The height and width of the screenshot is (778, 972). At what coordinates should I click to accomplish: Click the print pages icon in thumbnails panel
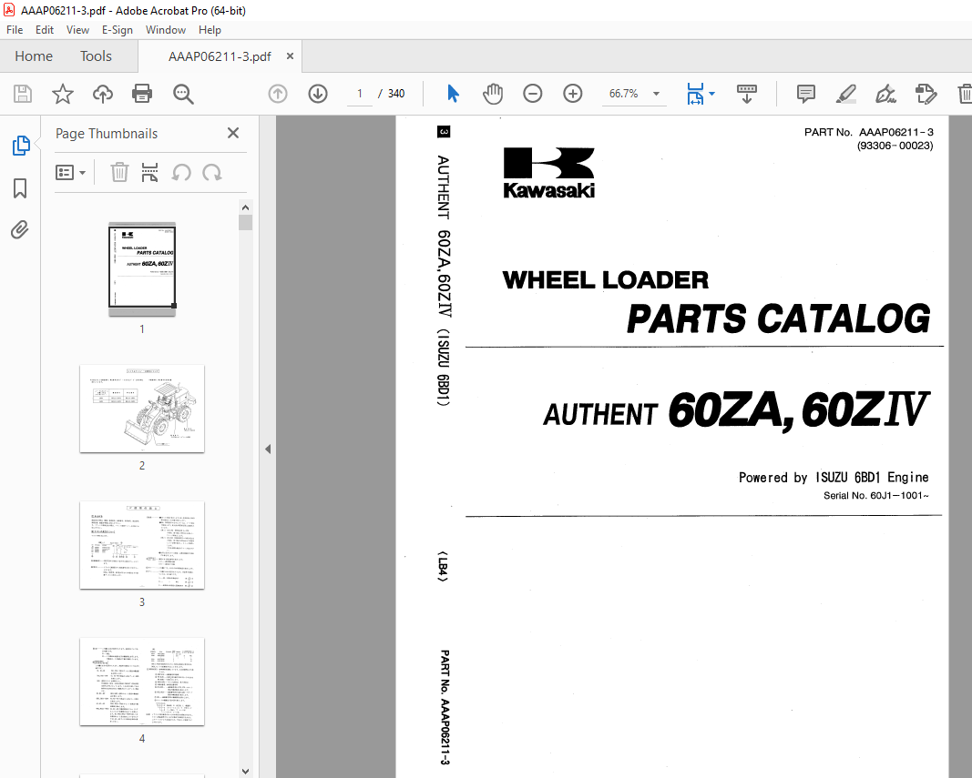[149, 172]
